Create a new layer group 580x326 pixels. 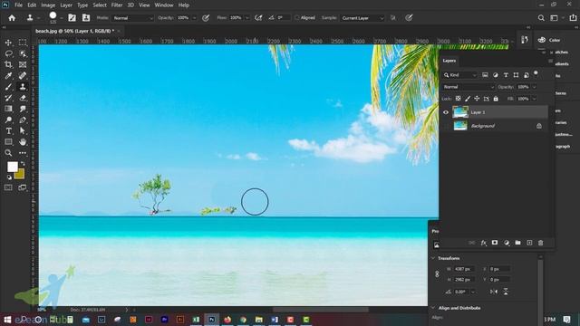point(517,243)
